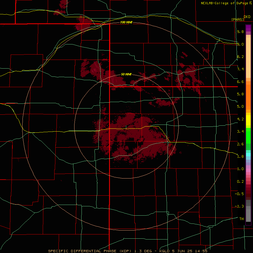This screenshot has height=253, width=253.
Task: Click the 5.8 legend value
Action: (x=240, y=94)
